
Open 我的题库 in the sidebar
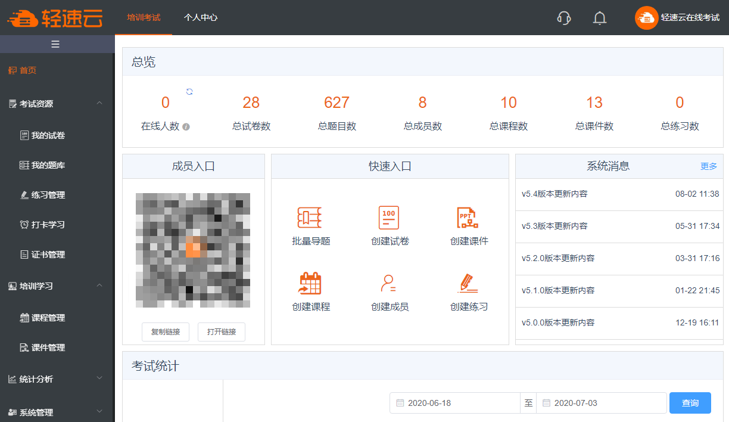[48, 165]
